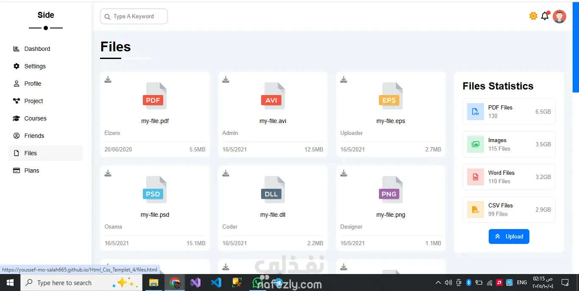
Task: Click the my-file.psd file name
Action: [155, 215]
